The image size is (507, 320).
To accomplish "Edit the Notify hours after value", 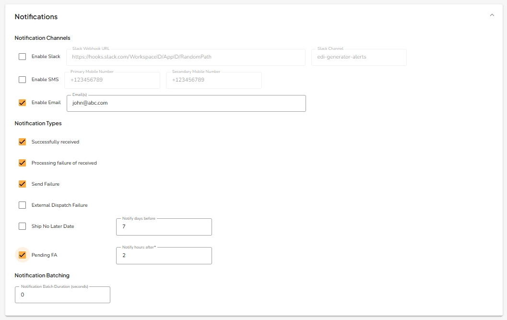I will pyautogui.click(x=164, y=255).
